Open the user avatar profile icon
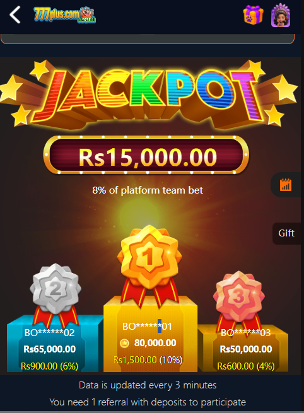304x413 pixels. click(x=281, y=15)
